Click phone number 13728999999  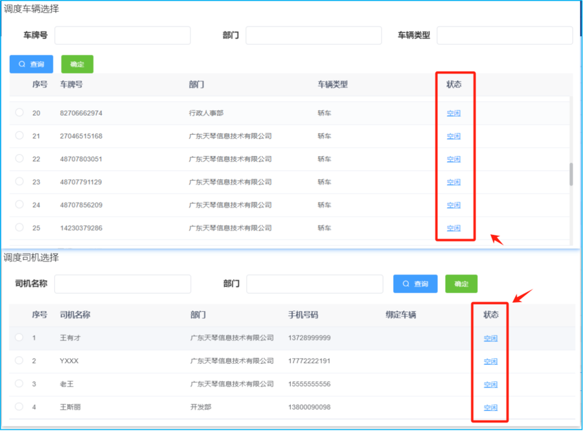coord(310,338)
